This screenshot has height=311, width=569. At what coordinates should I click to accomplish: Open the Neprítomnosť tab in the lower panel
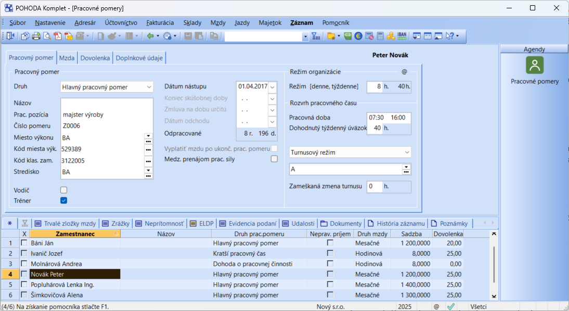click(x=160, y=224)
